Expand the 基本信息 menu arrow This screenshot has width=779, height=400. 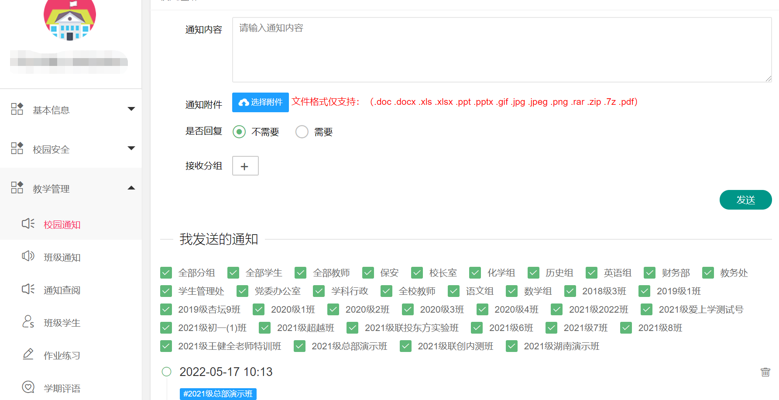(131, 109)
